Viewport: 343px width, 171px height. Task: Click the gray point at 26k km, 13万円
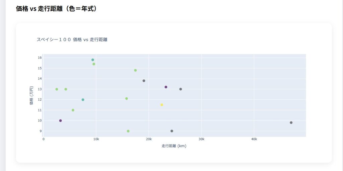[181, 89]
